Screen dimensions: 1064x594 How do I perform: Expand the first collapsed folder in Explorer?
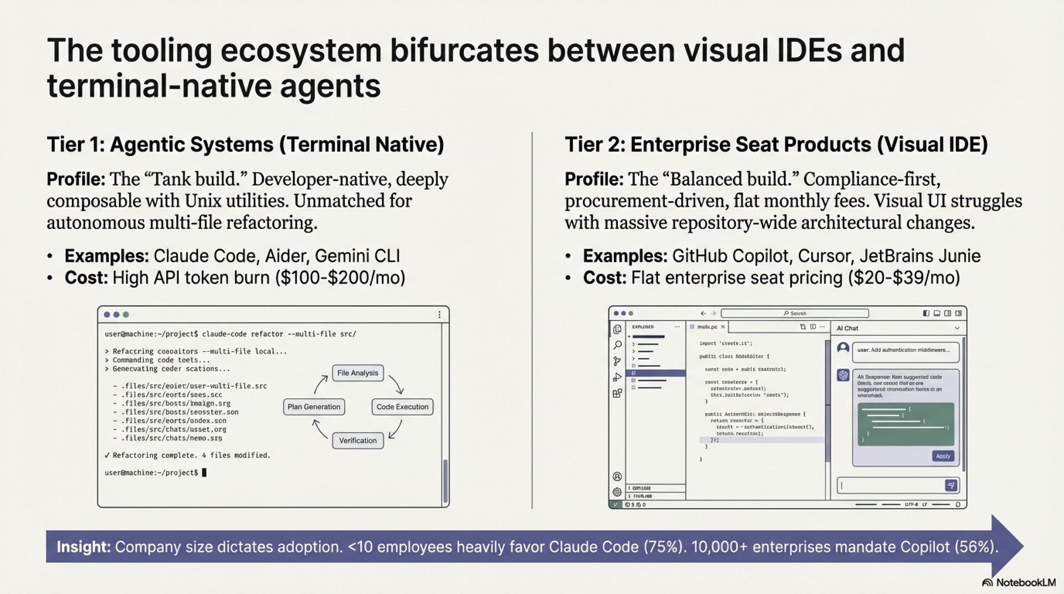coord(633,344)
